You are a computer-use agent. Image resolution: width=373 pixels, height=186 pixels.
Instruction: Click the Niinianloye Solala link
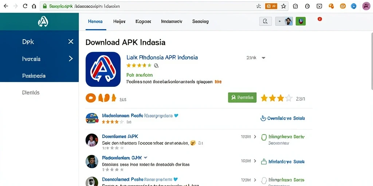click(286, 162)
